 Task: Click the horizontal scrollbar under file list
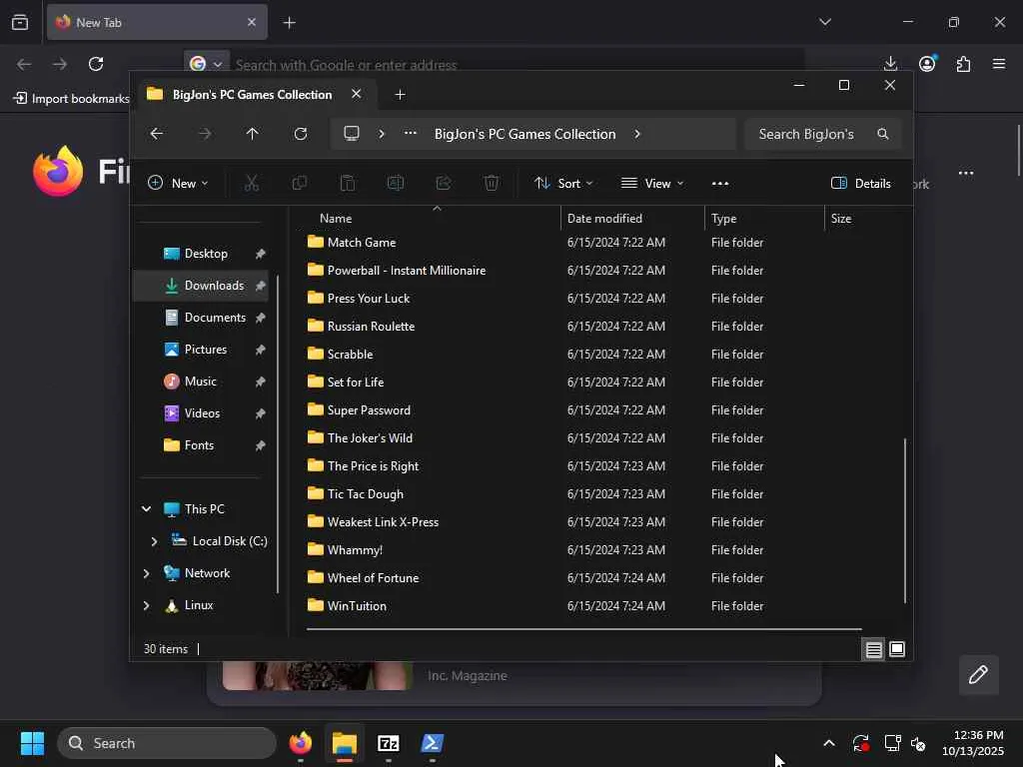583,629
